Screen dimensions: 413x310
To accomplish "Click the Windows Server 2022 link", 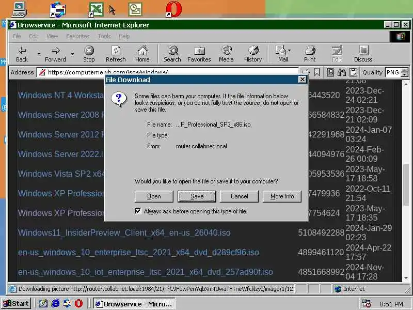I will pyautogui.click(x=61, y=154).
